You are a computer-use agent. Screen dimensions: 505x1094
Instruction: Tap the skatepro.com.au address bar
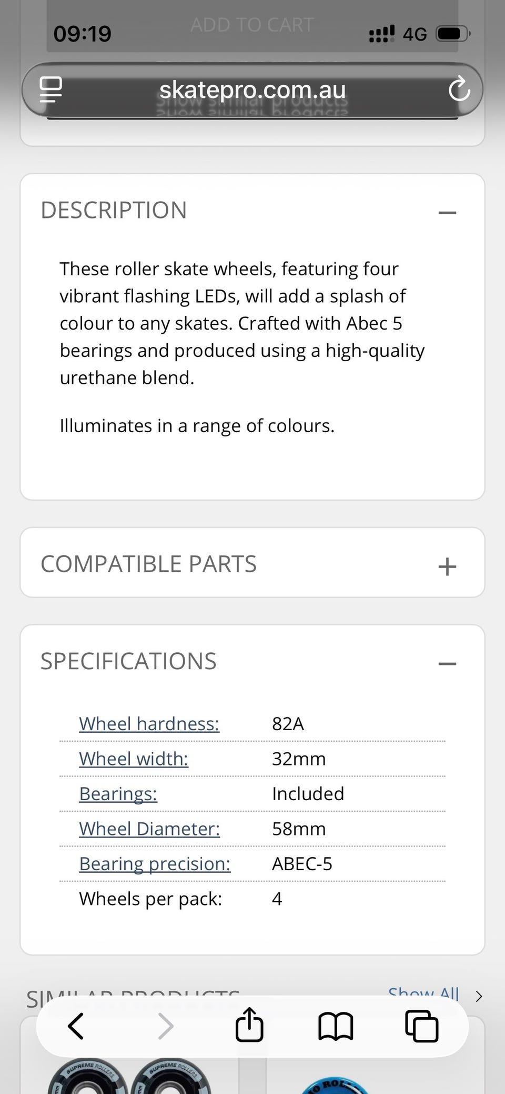tap(252, 89)
